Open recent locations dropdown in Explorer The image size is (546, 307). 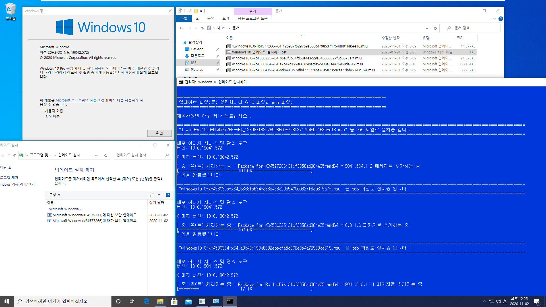tap(196, 28)
